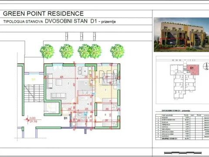Click the bold total row in area table
This screenshot has height=157, width=209.
pyautogui.click(x=182, y=139)
